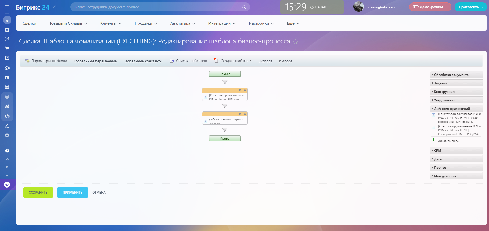Open Параметры шаблона in the toolbar
489x231 pixels.
click(46, 61)
